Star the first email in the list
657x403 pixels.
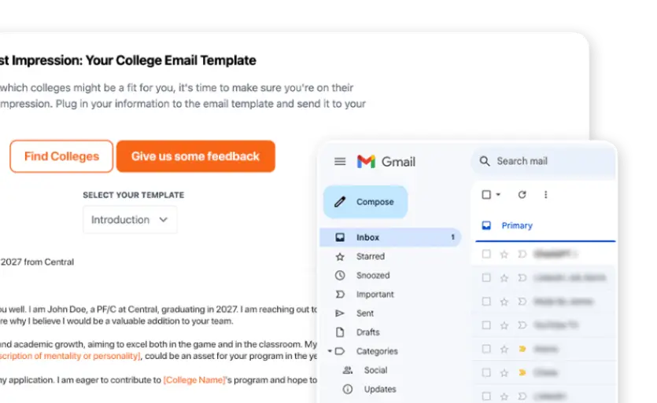(x=504, y=254)
